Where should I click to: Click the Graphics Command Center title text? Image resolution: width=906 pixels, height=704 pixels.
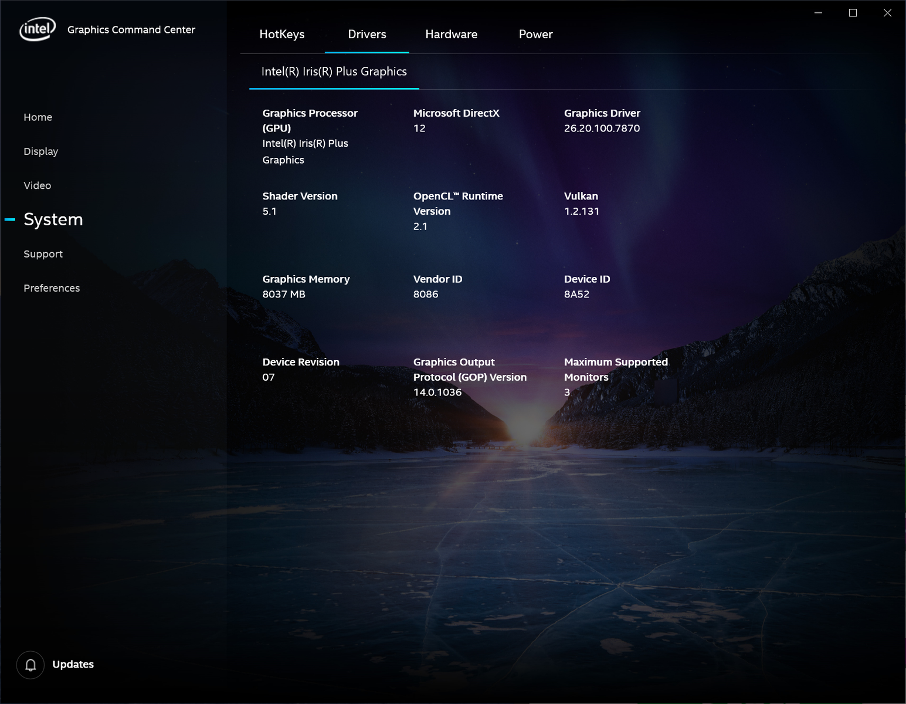click(x=131, y=29)
